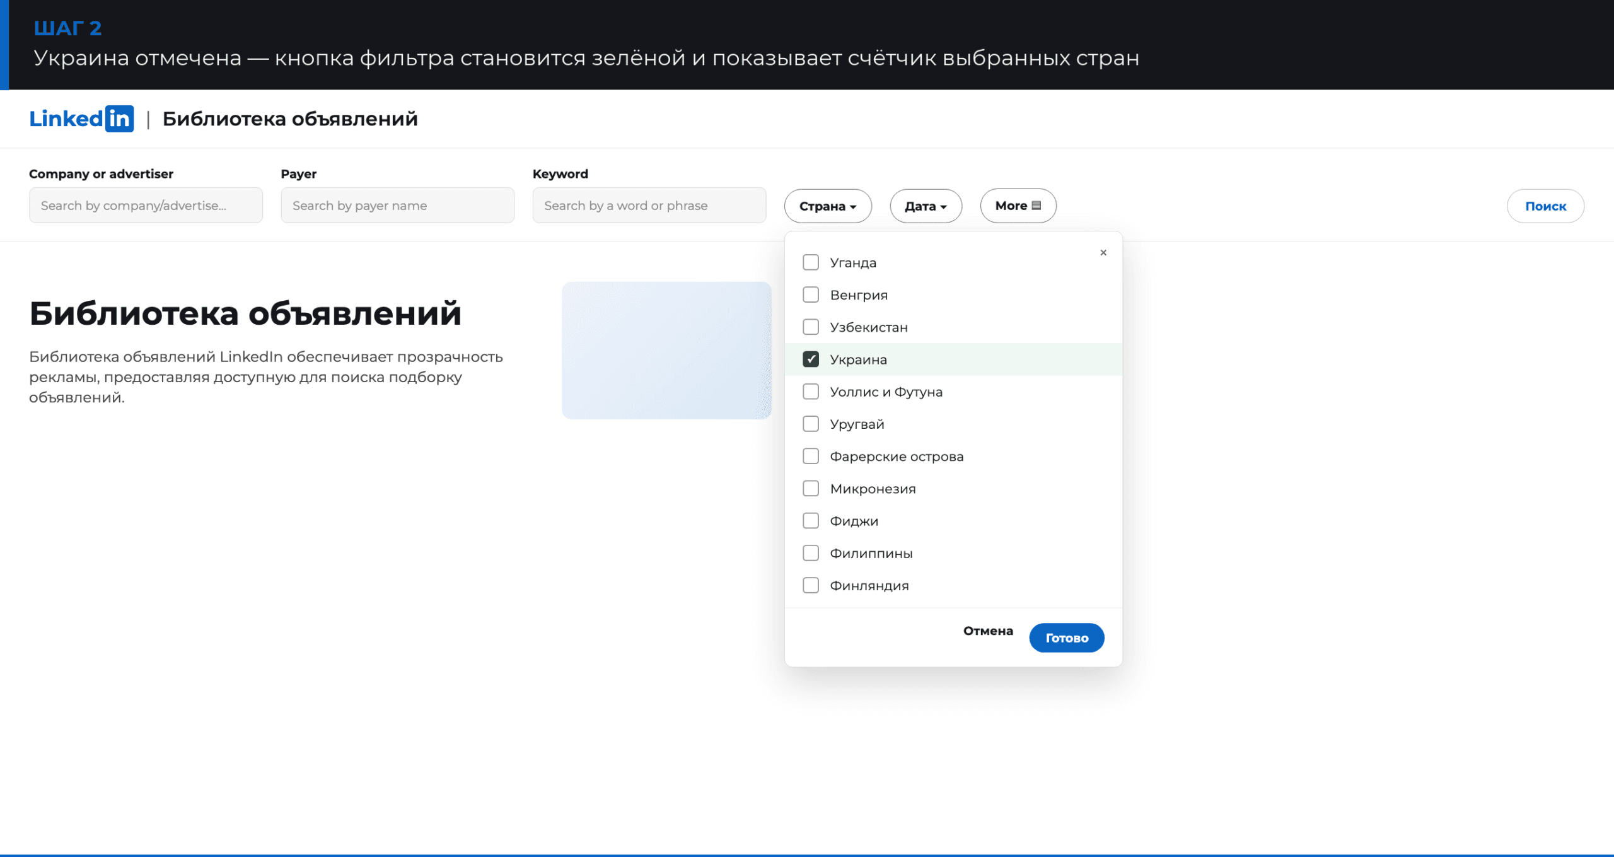Click the Украина country label
Viewport: 1614px width, 857px height.
click(858, 359)
